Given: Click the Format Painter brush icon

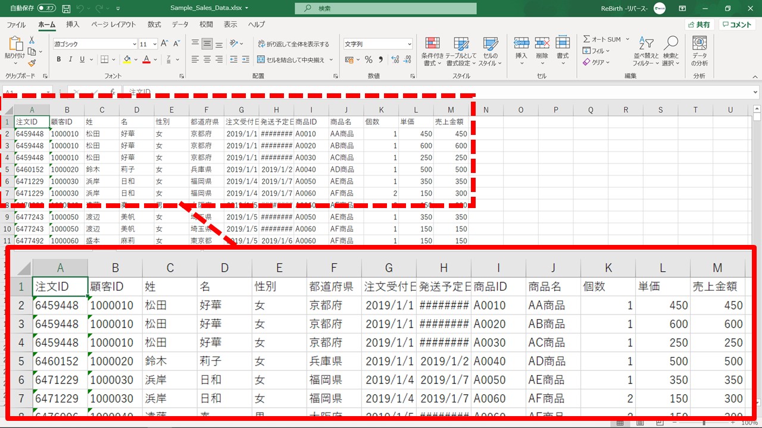Looking at the screenshot, I should coord(32,63).
